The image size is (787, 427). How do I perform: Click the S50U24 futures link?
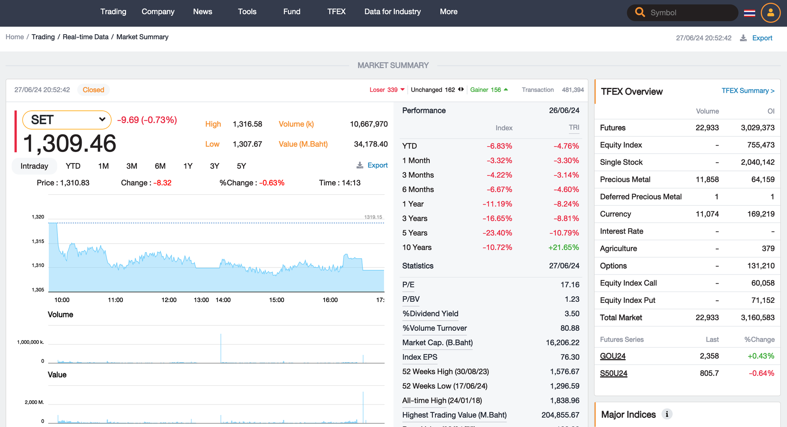pos(613,373)
